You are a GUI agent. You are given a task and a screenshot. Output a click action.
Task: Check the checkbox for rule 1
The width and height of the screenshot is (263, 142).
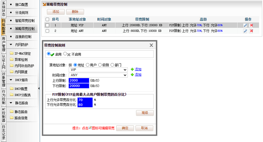point(47,25)
